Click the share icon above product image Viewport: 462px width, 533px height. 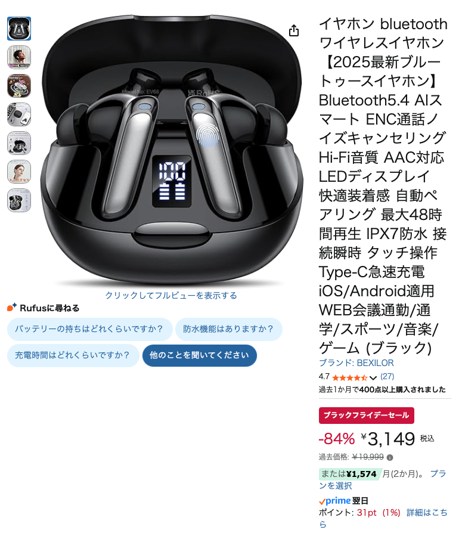294,30
